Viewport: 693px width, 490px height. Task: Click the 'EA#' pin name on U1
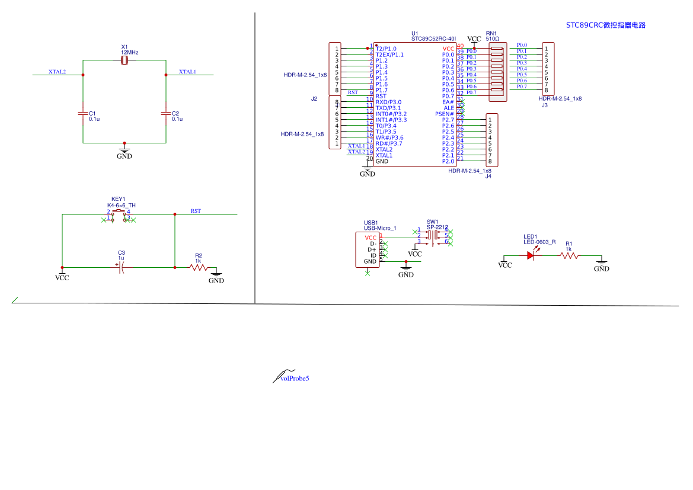[448, 102]
